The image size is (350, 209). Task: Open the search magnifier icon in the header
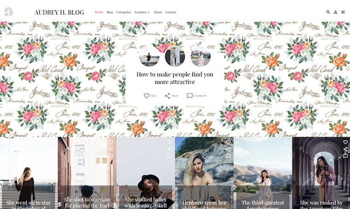click(328, 12)
